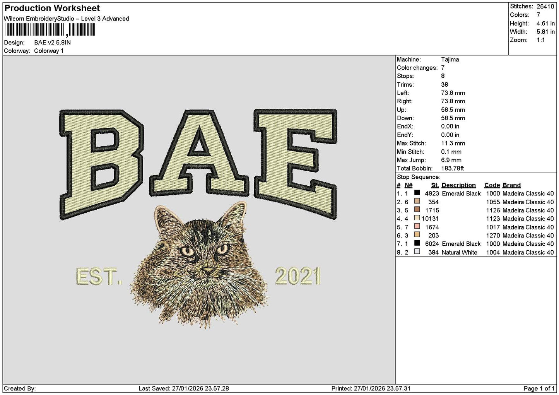559x395 pixels.
Task: Click the EST. stitched text in preview
Action: [99, 277]
